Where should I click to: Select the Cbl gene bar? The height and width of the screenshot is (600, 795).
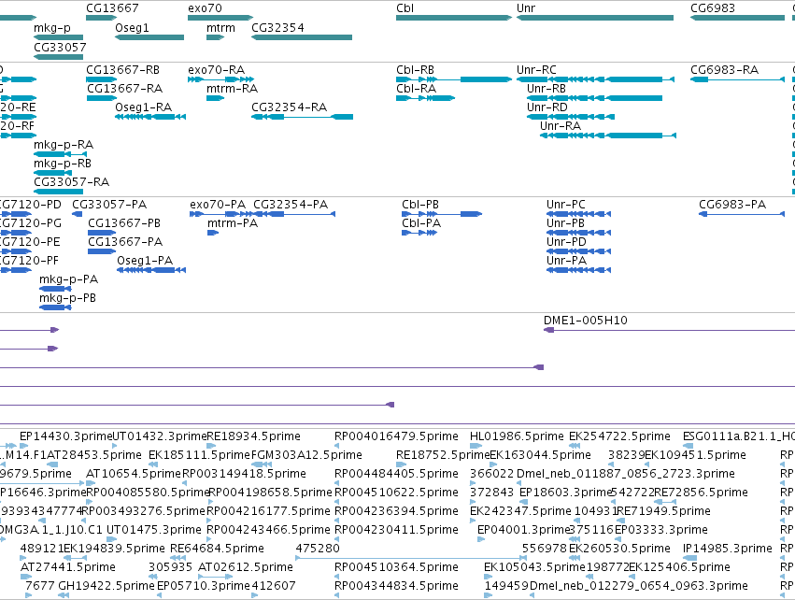[x=454, y=18]
